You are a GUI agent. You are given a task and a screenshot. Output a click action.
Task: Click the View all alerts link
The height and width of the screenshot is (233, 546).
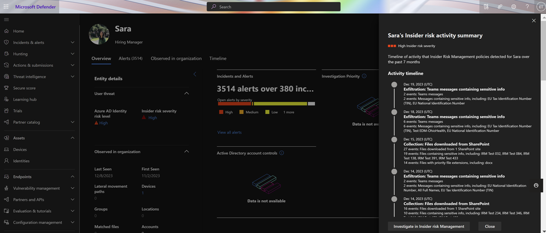229,132
